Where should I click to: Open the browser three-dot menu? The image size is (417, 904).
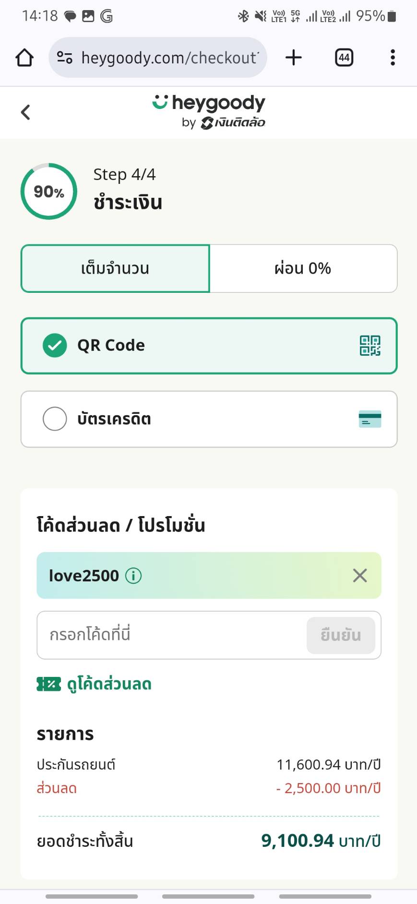393,58
